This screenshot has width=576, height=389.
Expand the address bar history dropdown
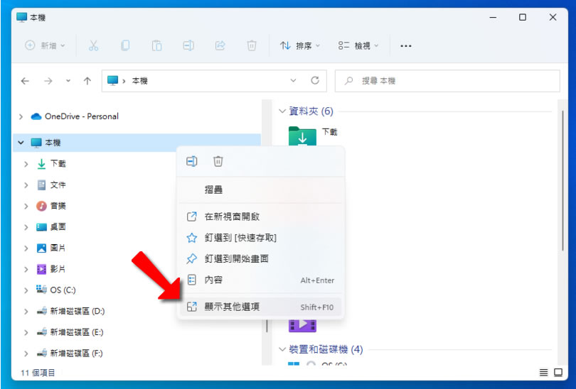coord(293,81)
